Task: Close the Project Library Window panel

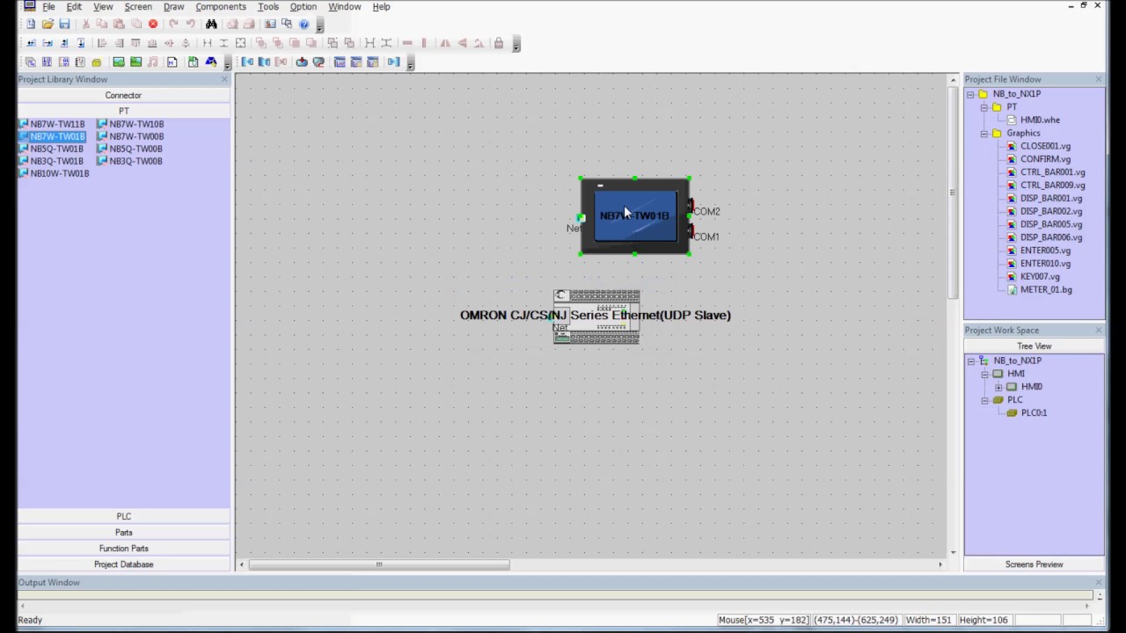Action: pos(224,79)
